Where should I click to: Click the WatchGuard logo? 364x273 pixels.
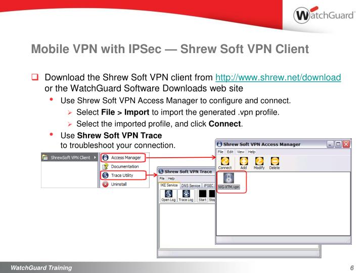[x=324, y=15]
